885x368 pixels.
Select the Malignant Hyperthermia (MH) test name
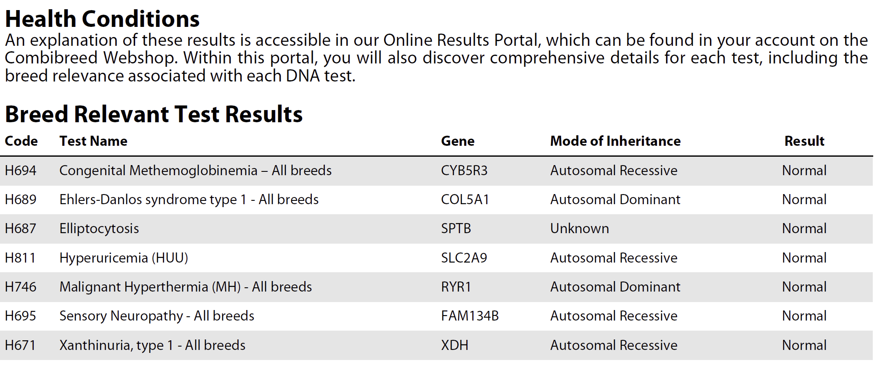pyautogui.click(x=186, y=287)
